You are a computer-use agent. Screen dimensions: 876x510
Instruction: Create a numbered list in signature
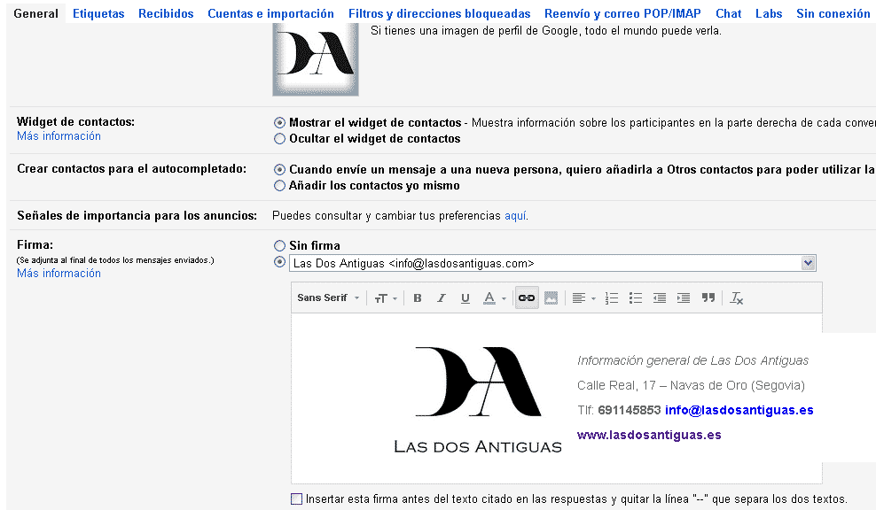[x=612, y=298]
